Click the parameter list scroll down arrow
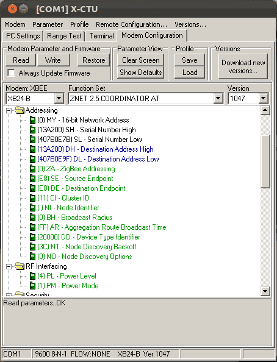 pos(265,291)
